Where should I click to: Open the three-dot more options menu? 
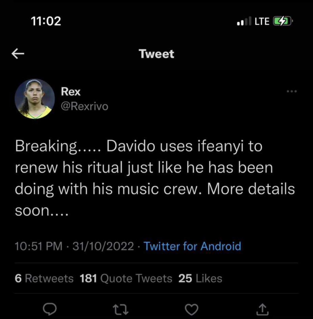291,91
